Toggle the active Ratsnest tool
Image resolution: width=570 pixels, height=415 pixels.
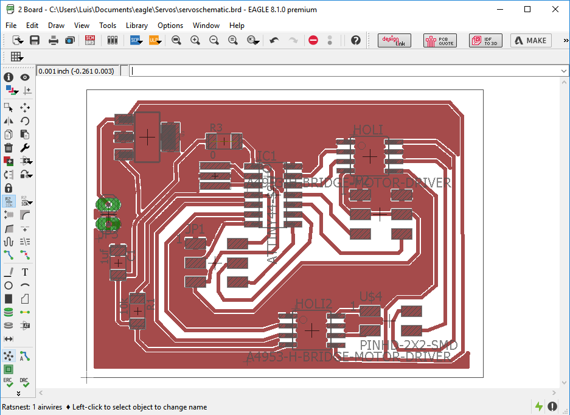9,356
